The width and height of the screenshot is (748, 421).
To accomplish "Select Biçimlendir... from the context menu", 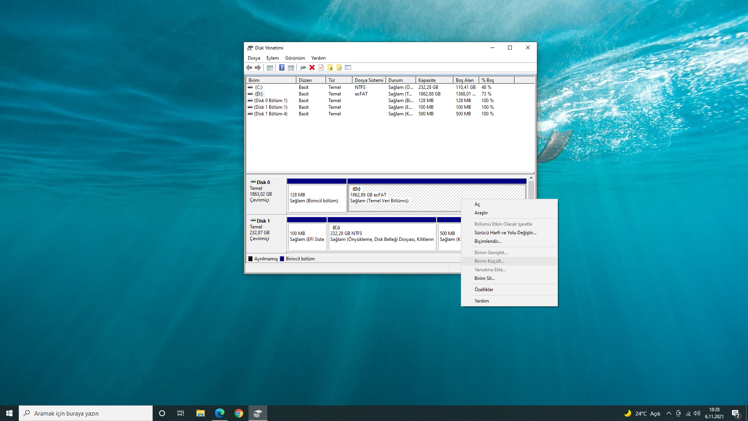I will [488, 241].
